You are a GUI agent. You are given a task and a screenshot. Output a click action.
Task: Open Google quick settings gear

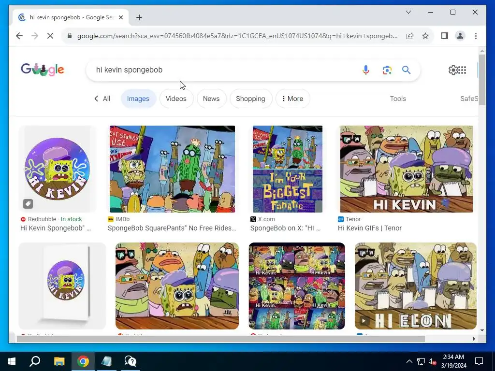coord(453,70)
